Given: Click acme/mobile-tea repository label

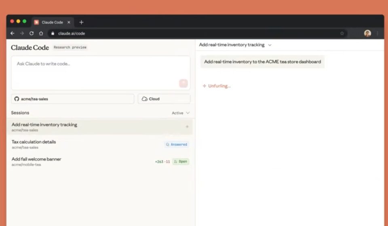Looking at the screenshot, I should click(x=26, y=165).
